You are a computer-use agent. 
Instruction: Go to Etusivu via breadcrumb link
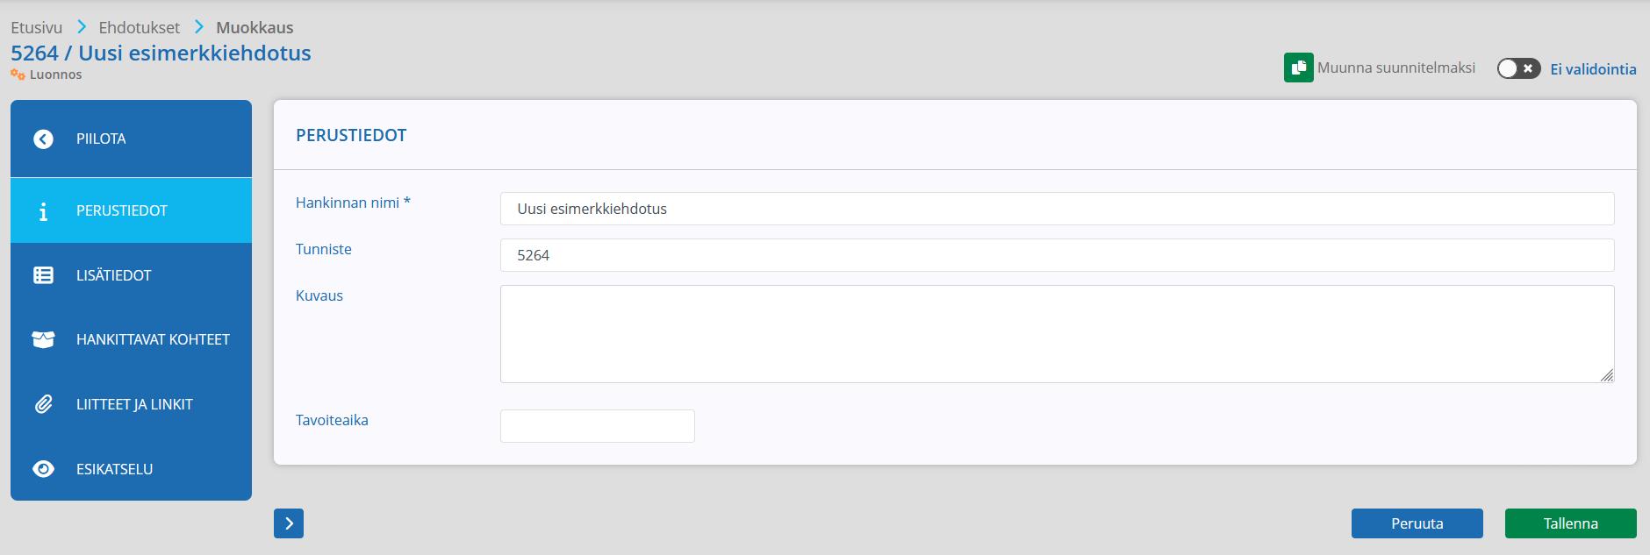(x=36, y=27)
